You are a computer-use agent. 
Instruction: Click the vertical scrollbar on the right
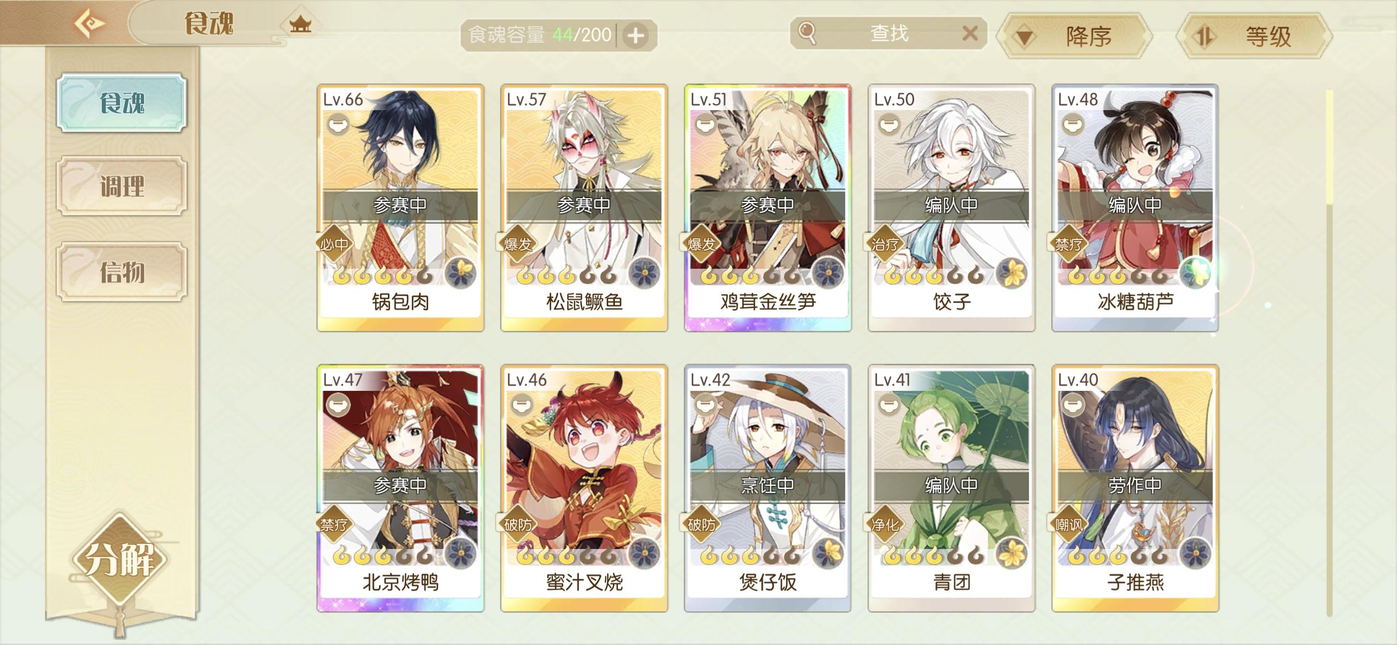pyautogui.click(x=1329, y=352)
